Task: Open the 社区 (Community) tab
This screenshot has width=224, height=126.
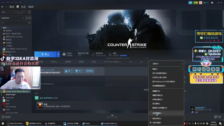Action: (24, 7)
